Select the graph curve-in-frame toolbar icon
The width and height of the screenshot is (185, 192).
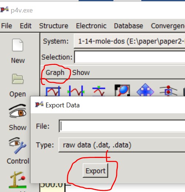pos(53,91)
